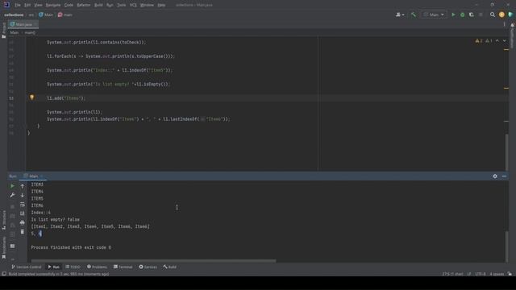Open Run panel settings gear

[495, 176]
